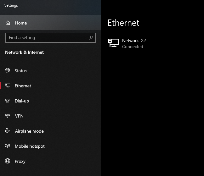Click the Dial-up phone icon
204x176 pixels.
click(8, 101)
